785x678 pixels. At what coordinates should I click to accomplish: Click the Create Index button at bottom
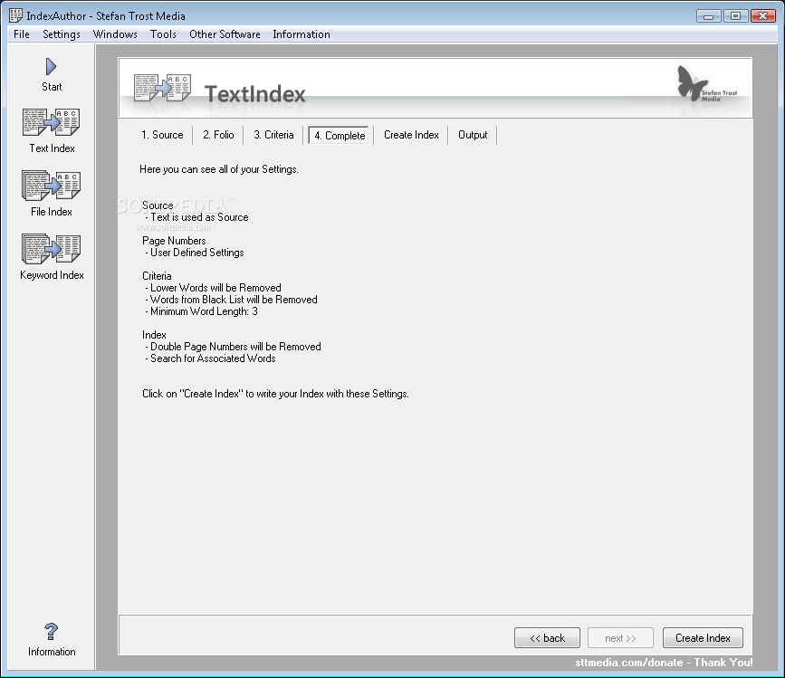tap(703, 638)
